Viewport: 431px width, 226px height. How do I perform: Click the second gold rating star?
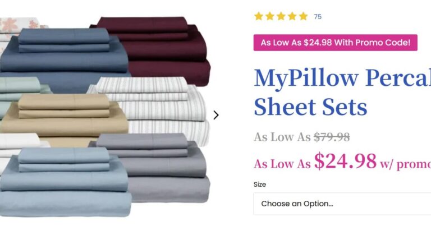270,16
